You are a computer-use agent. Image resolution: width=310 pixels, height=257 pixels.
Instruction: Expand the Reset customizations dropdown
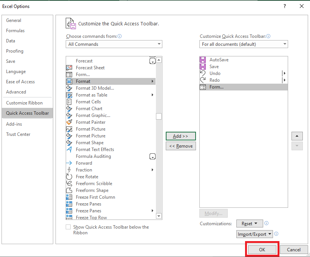coord(250,224)
